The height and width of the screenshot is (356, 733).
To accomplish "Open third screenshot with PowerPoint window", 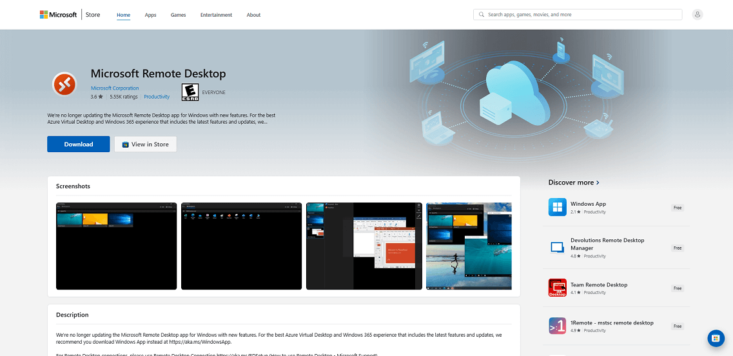I will point(364,246).
